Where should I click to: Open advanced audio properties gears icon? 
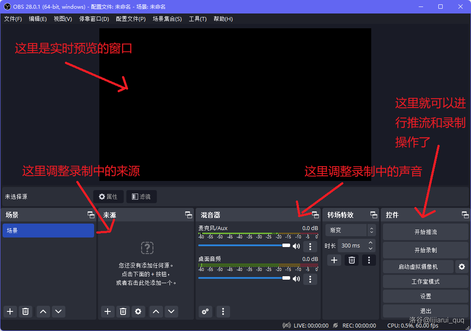pyautogui.click(x=205, y=311)
